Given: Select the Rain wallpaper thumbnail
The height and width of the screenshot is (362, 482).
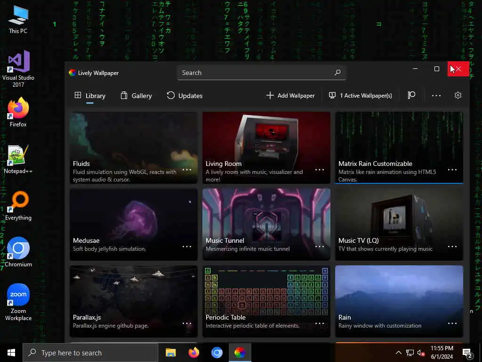Looking at the screenshot, I should [399, 301].
